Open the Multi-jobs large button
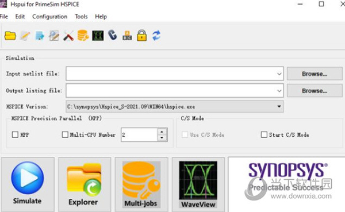The height and width of the screenshot is (212, 345). tap(141, 184)
